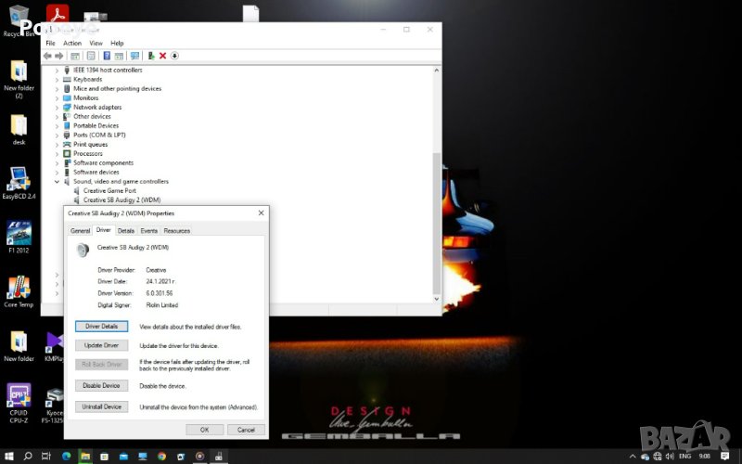Click the Driver Details button
Screen dimensions: 742x464
click(x=101, y=327)
